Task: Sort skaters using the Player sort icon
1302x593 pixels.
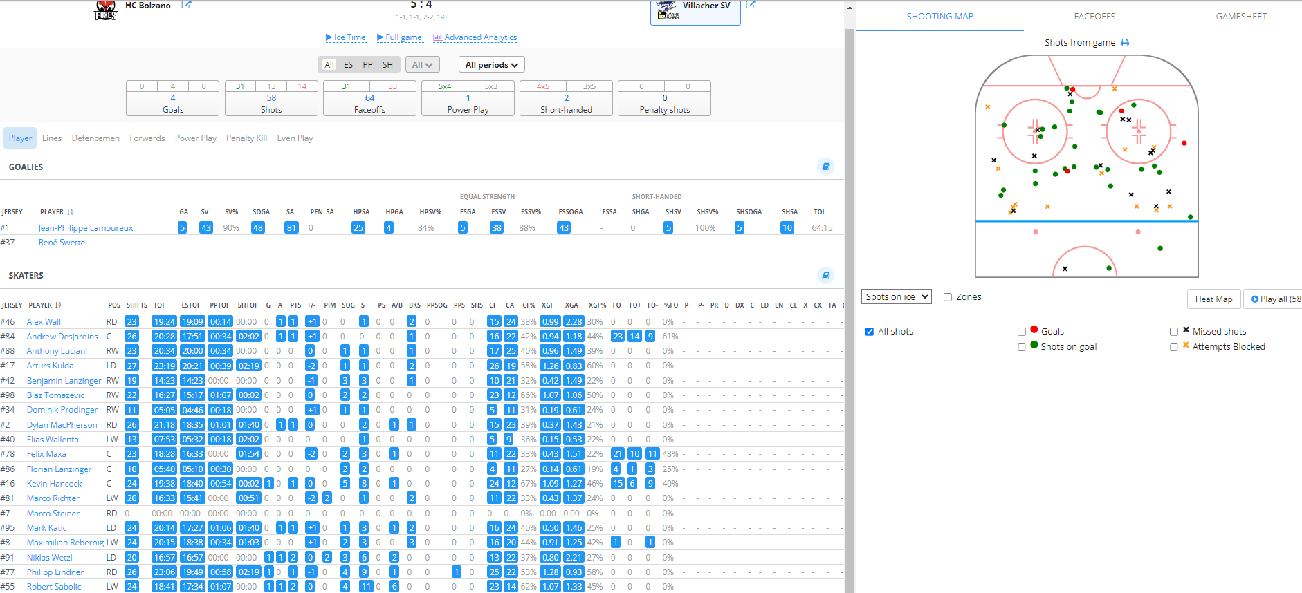Action: point(58,305)
